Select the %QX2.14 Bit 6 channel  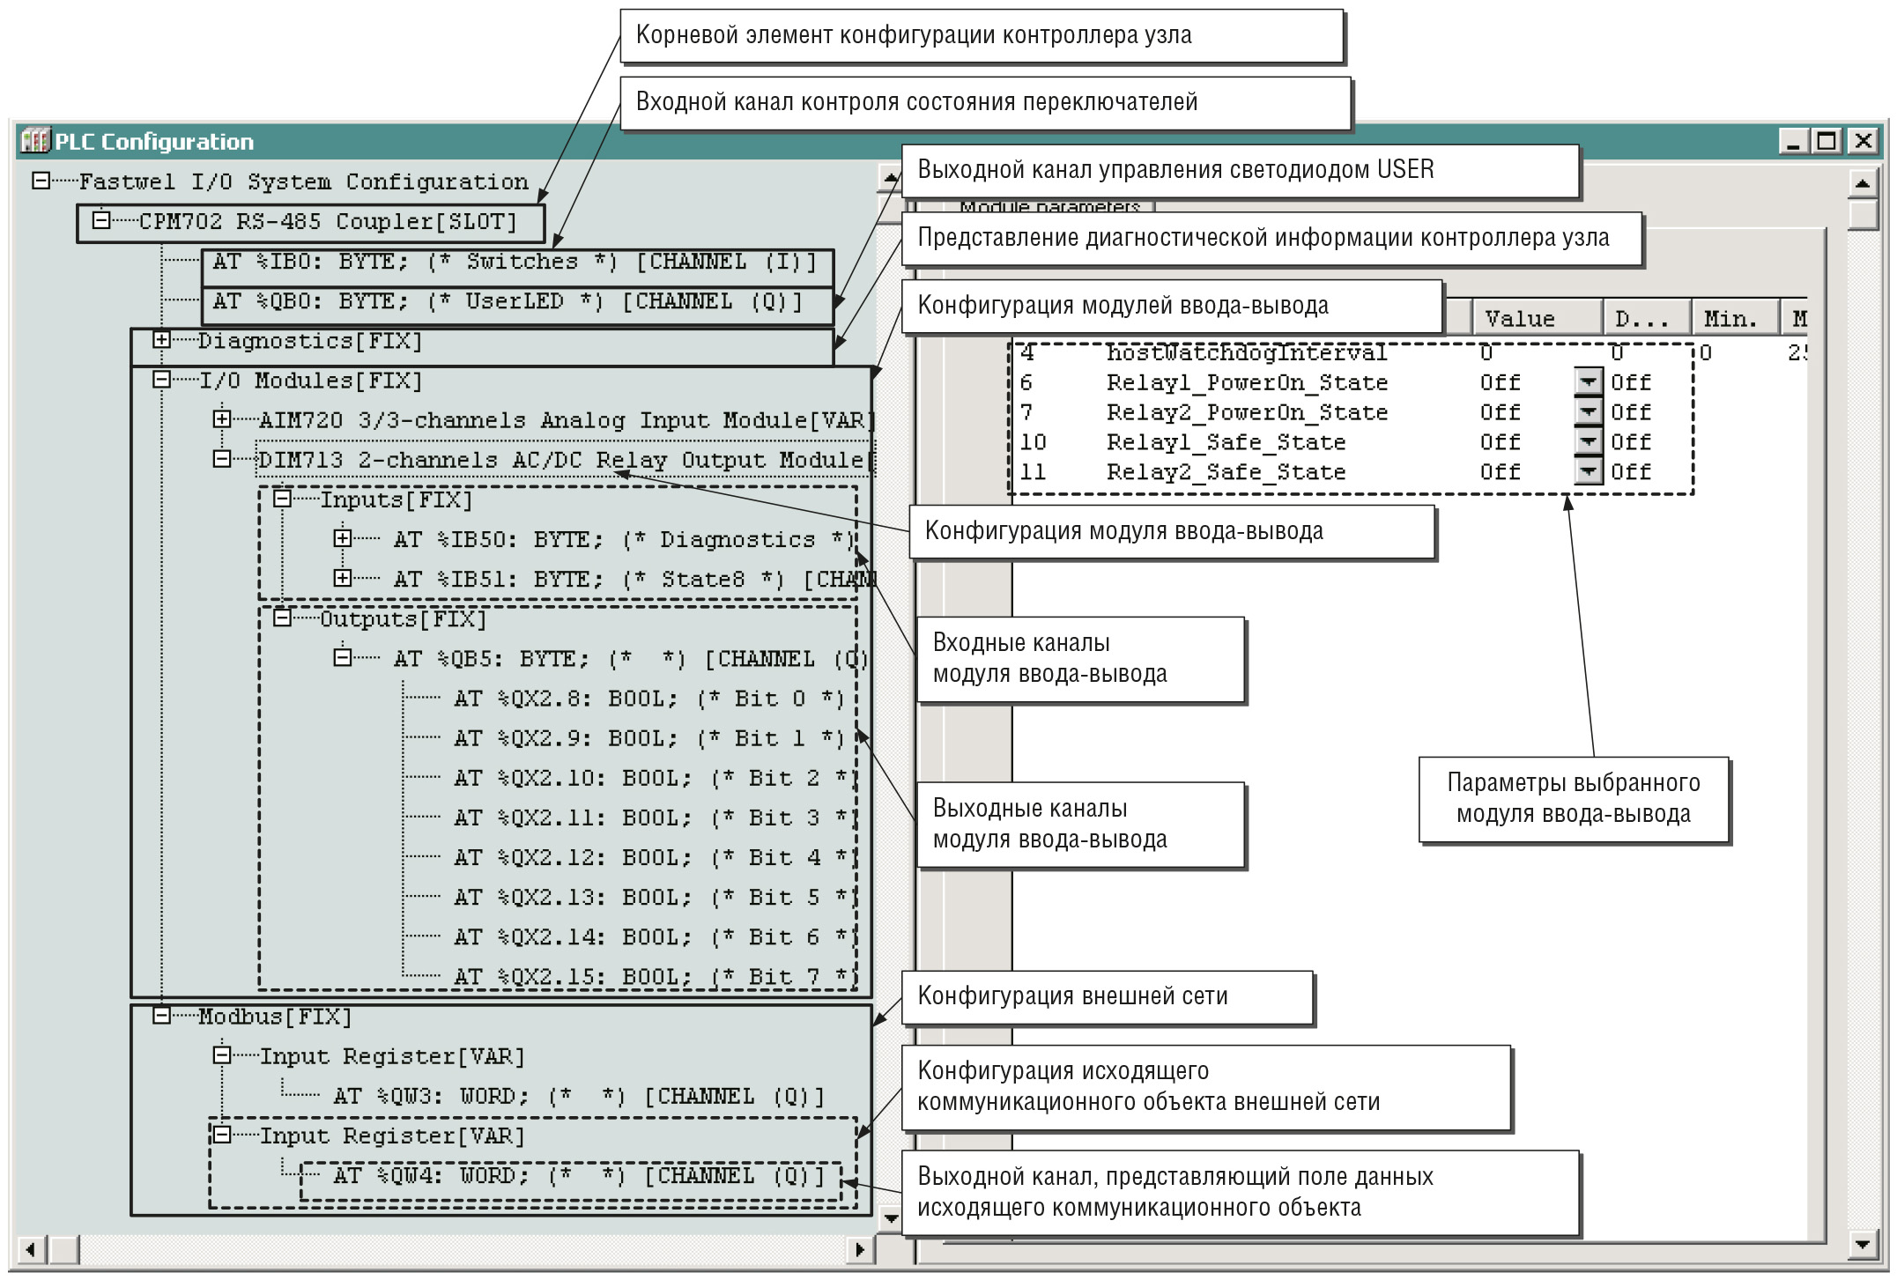pyautogui.click(x=655, y=936)
